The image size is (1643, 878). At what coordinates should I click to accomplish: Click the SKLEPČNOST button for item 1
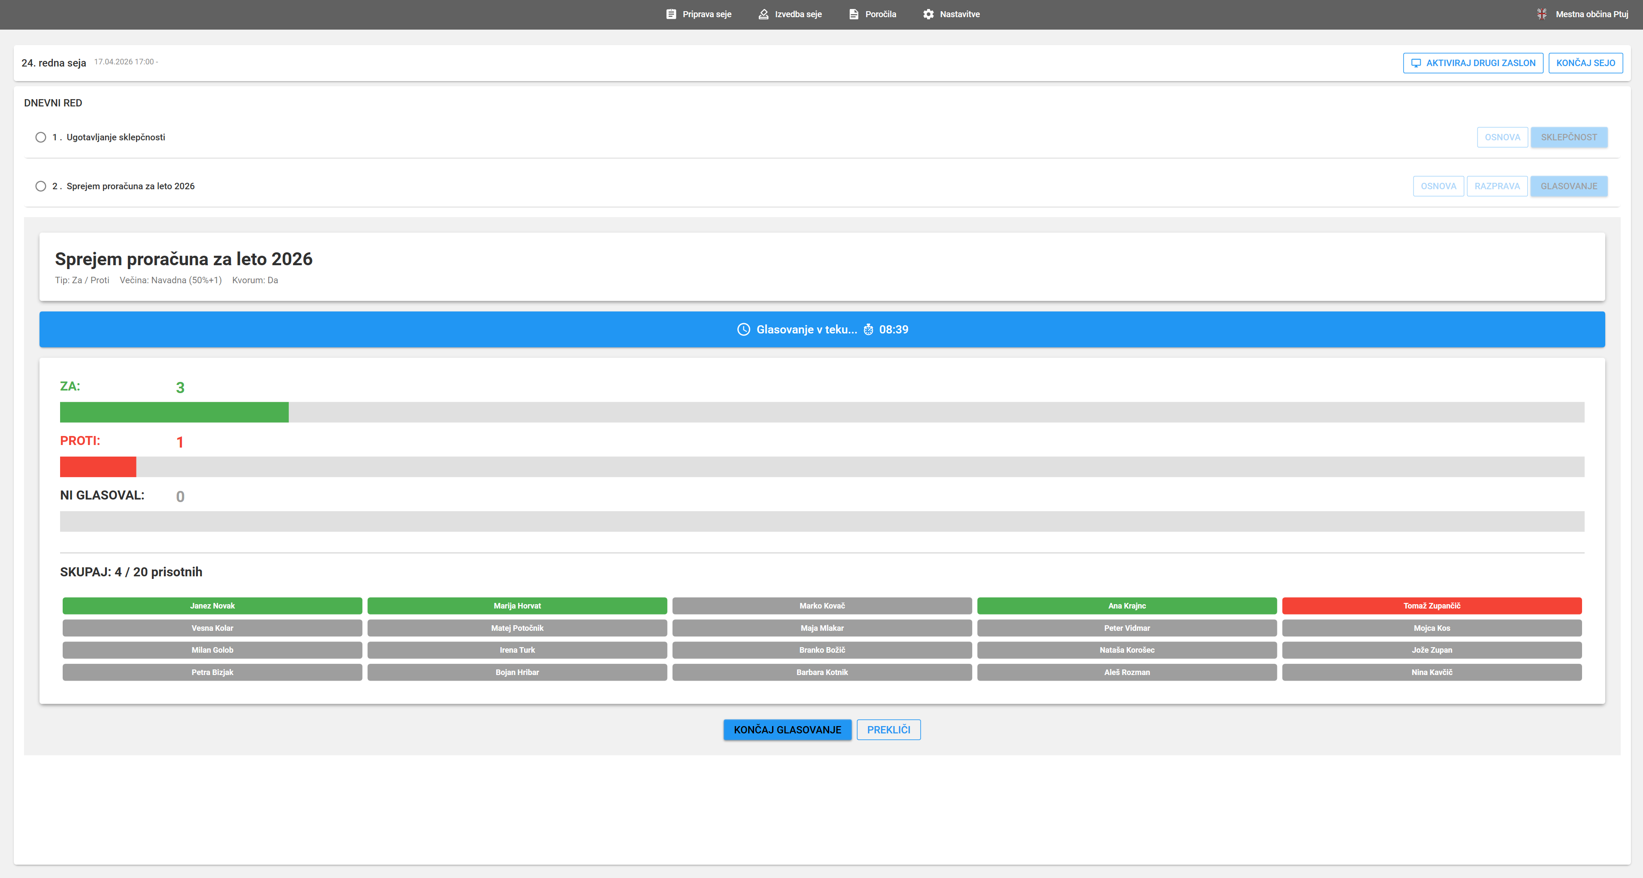(x=1568, y=137)
